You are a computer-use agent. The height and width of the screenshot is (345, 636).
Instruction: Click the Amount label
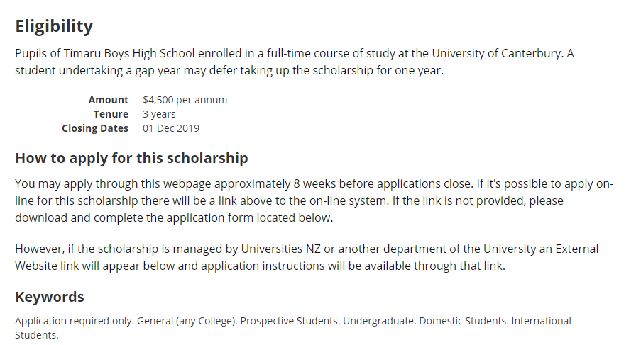click(x=109, y=100)
